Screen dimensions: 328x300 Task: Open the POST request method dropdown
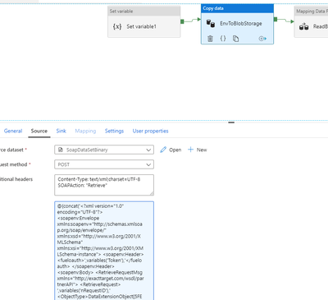pos(104,164)
